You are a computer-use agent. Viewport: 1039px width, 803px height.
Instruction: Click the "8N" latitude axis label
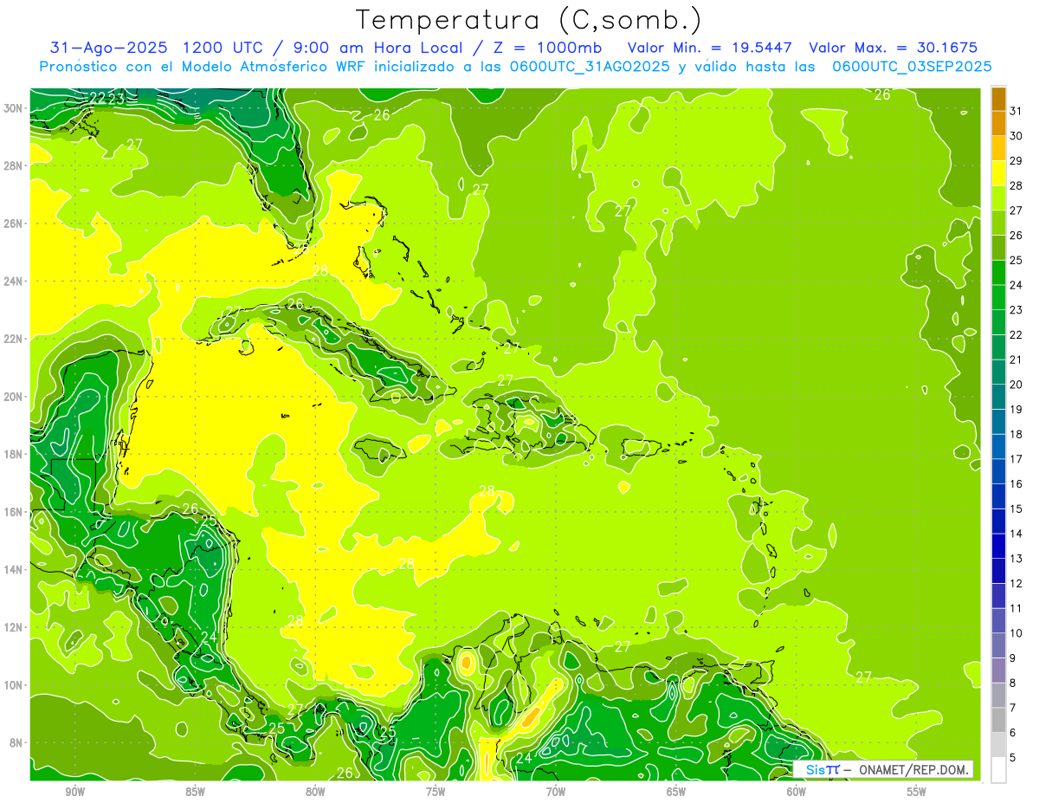[x=16, y=743]
